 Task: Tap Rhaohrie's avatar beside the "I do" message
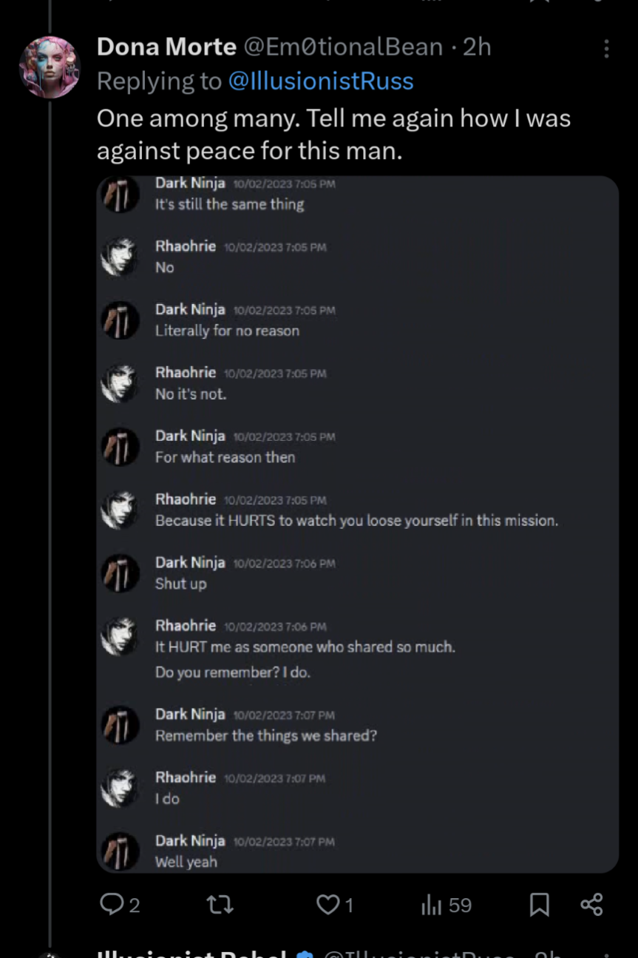(121, 789)
